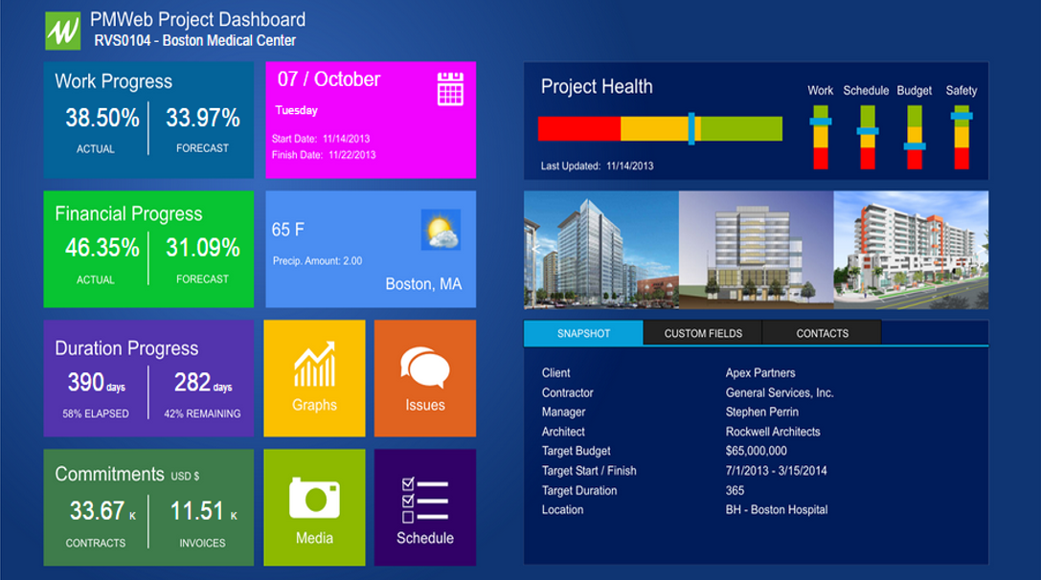Image resolution: width=1041 pixels, height=580 pixels.
Task: Click the Last Updated 11/14/2013 text
Action: coord(597,166)
